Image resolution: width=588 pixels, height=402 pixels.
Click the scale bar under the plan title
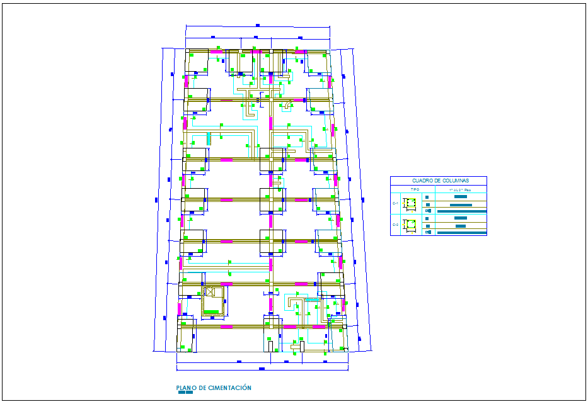click(184, 393)
